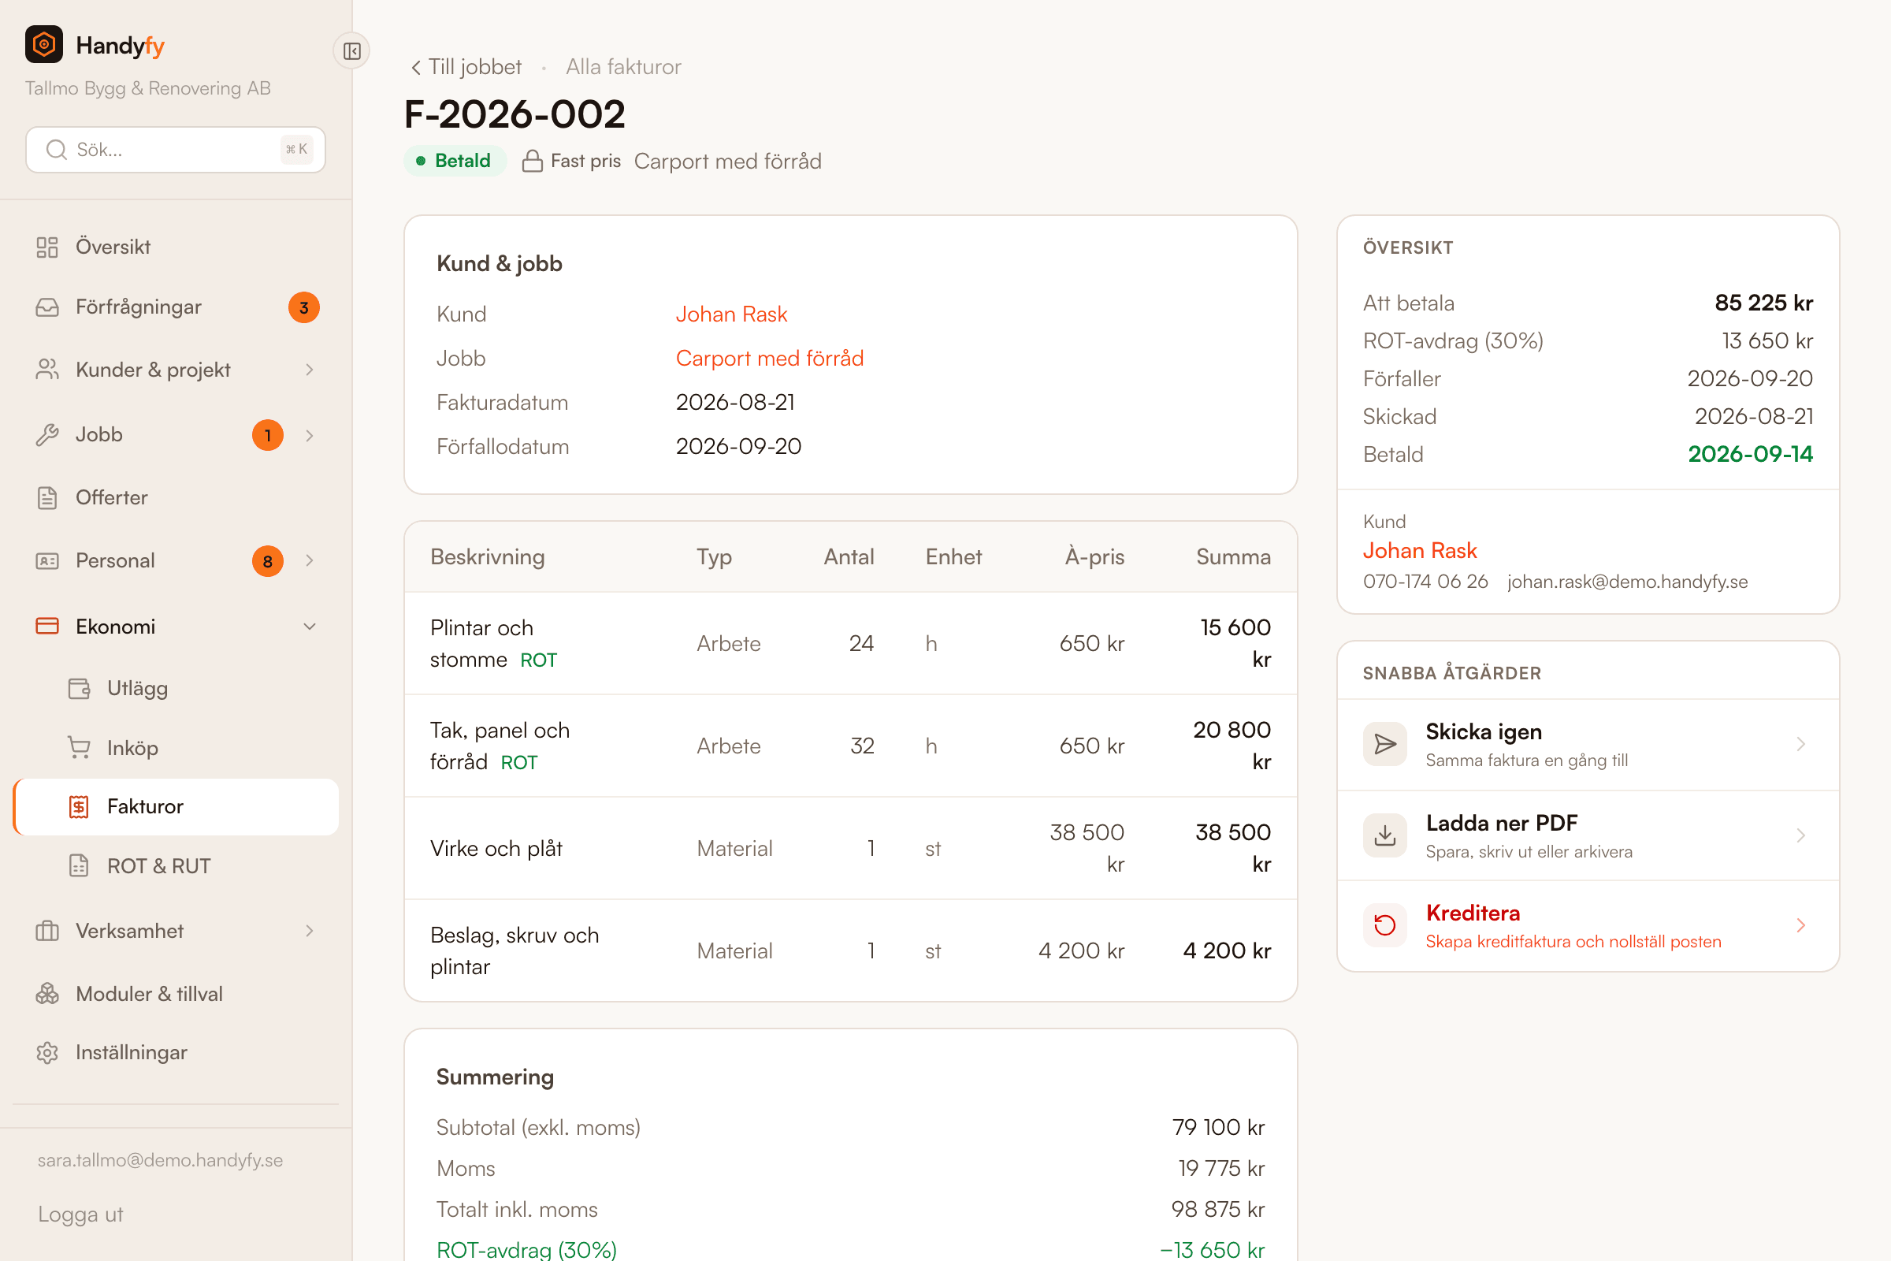
Task: Click Logga ut
Action: [80, 1215]
